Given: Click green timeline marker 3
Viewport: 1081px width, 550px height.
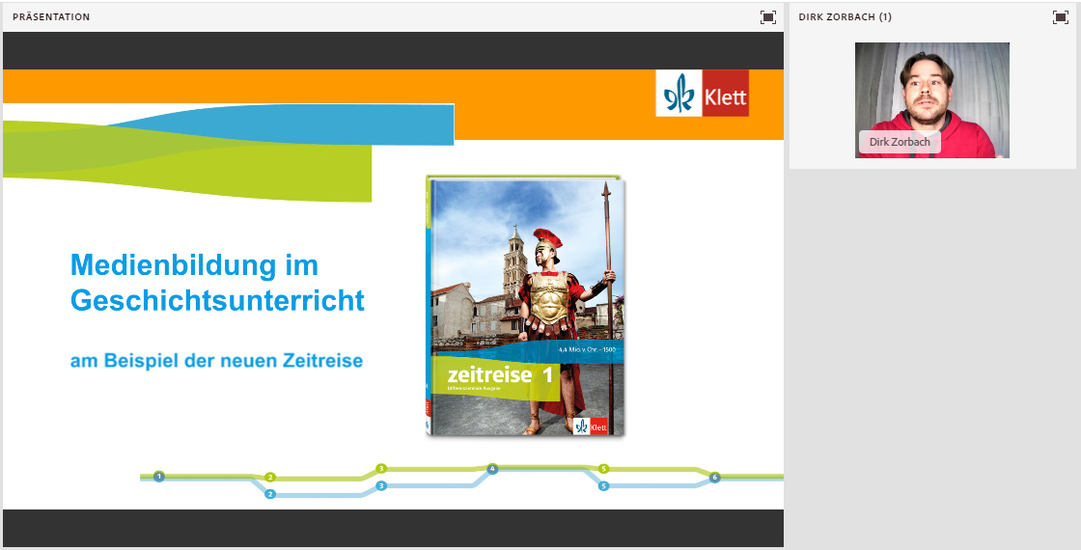Looking at the screenshot, I should [x=381, y=469].
